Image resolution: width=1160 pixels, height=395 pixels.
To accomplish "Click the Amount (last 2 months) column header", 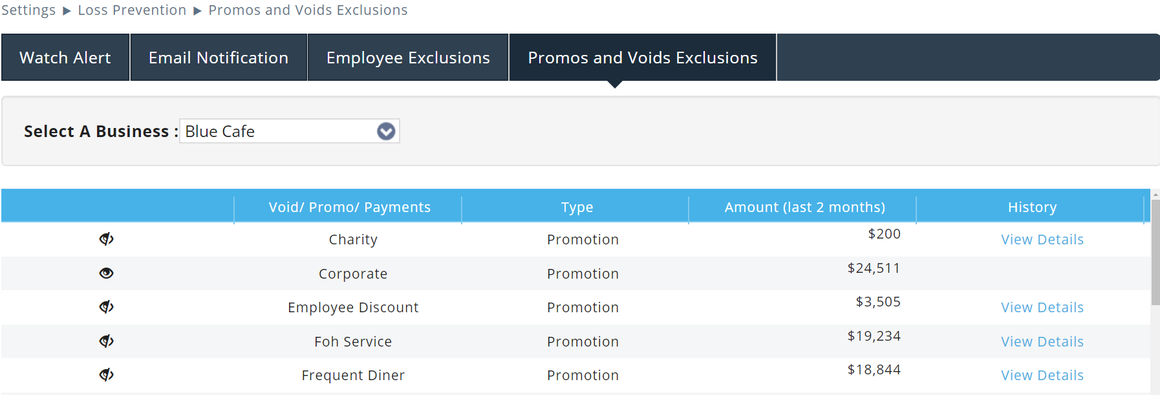I will coord(804,208).
